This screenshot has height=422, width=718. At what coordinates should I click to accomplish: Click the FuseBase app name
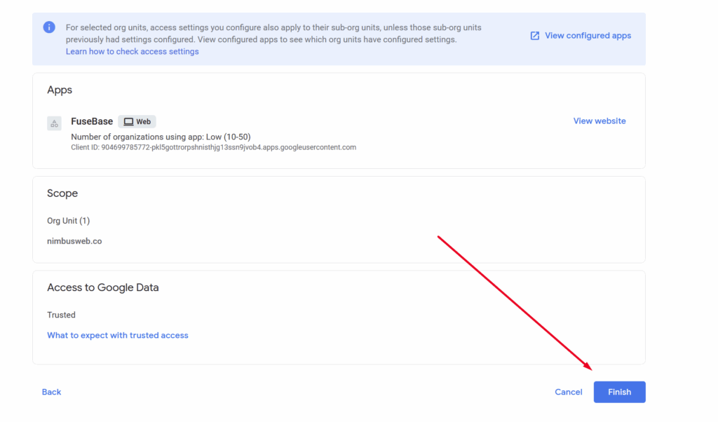92,121
